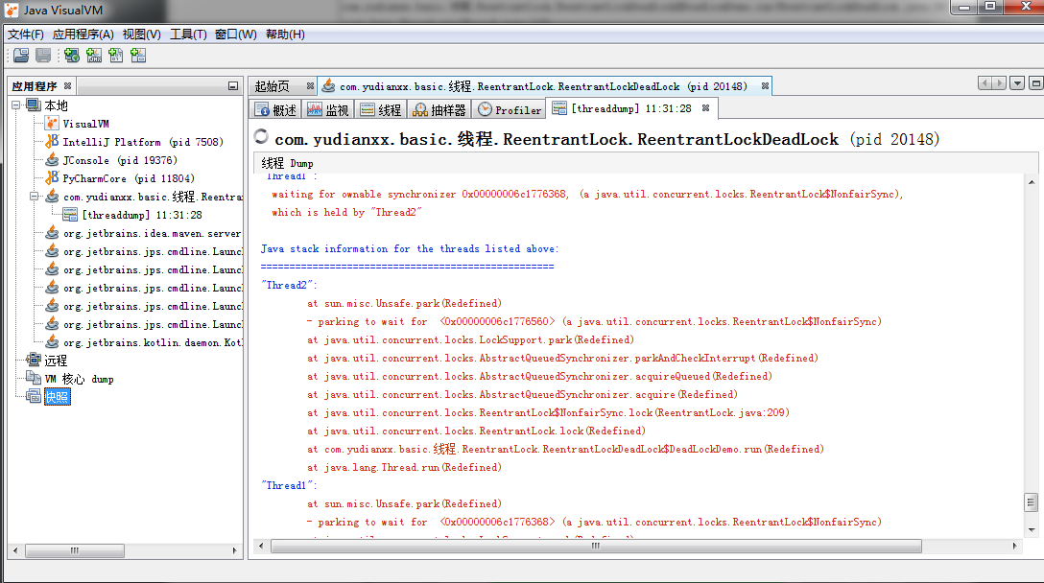
Task: Add a JMX connection with the JMX toolbar icon
Action: pos(93,55)
